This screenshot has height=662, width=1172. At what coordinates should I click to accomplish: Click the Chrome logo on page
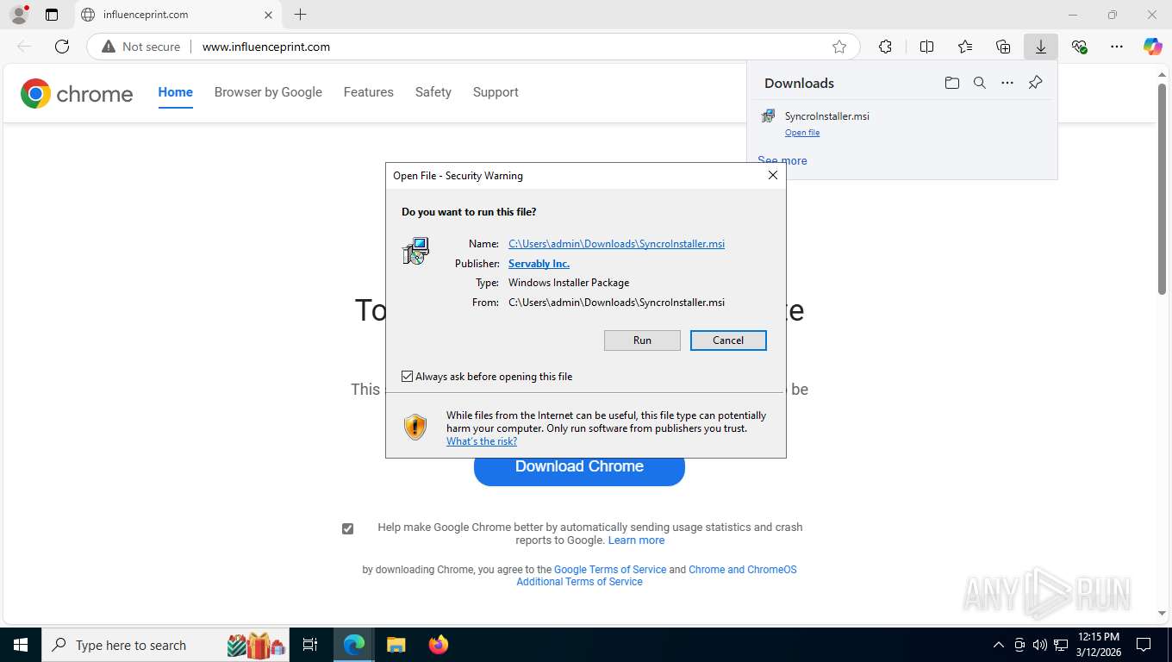click(x=77, y=93)
